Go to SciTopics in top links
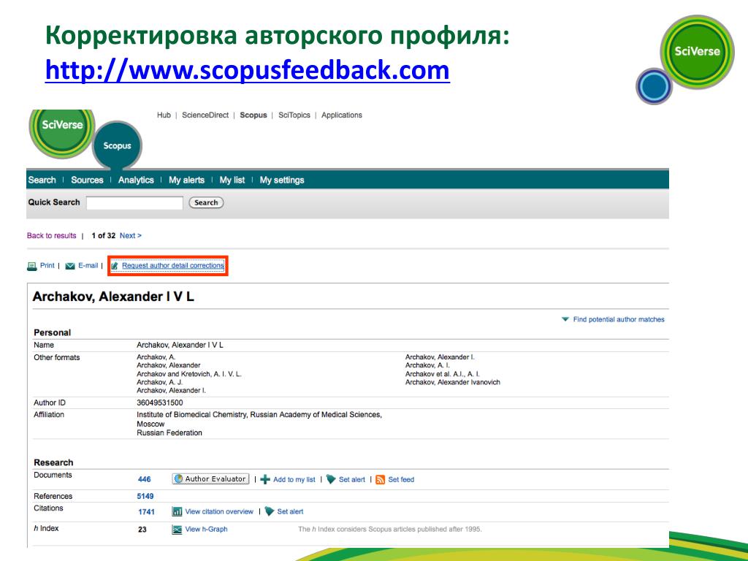This screenshot has width=748, height=561. click(x=294, y=115)
